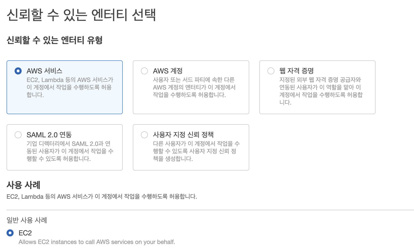The height and width of the screenshot is (251, 414).
Task: Click the 신뢰할 수 있는 엔터티 선택 page title
Action: point(81,15)
